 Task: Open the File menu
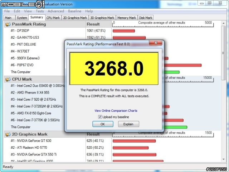[7, 11]
